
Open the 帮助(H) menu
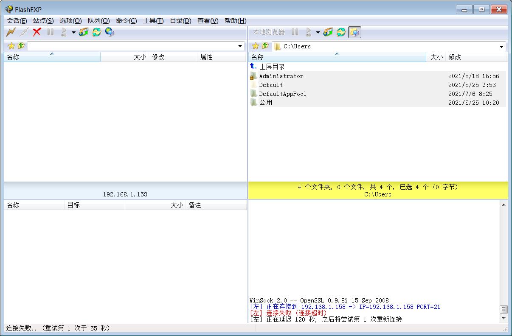click(x=236, y=20)
